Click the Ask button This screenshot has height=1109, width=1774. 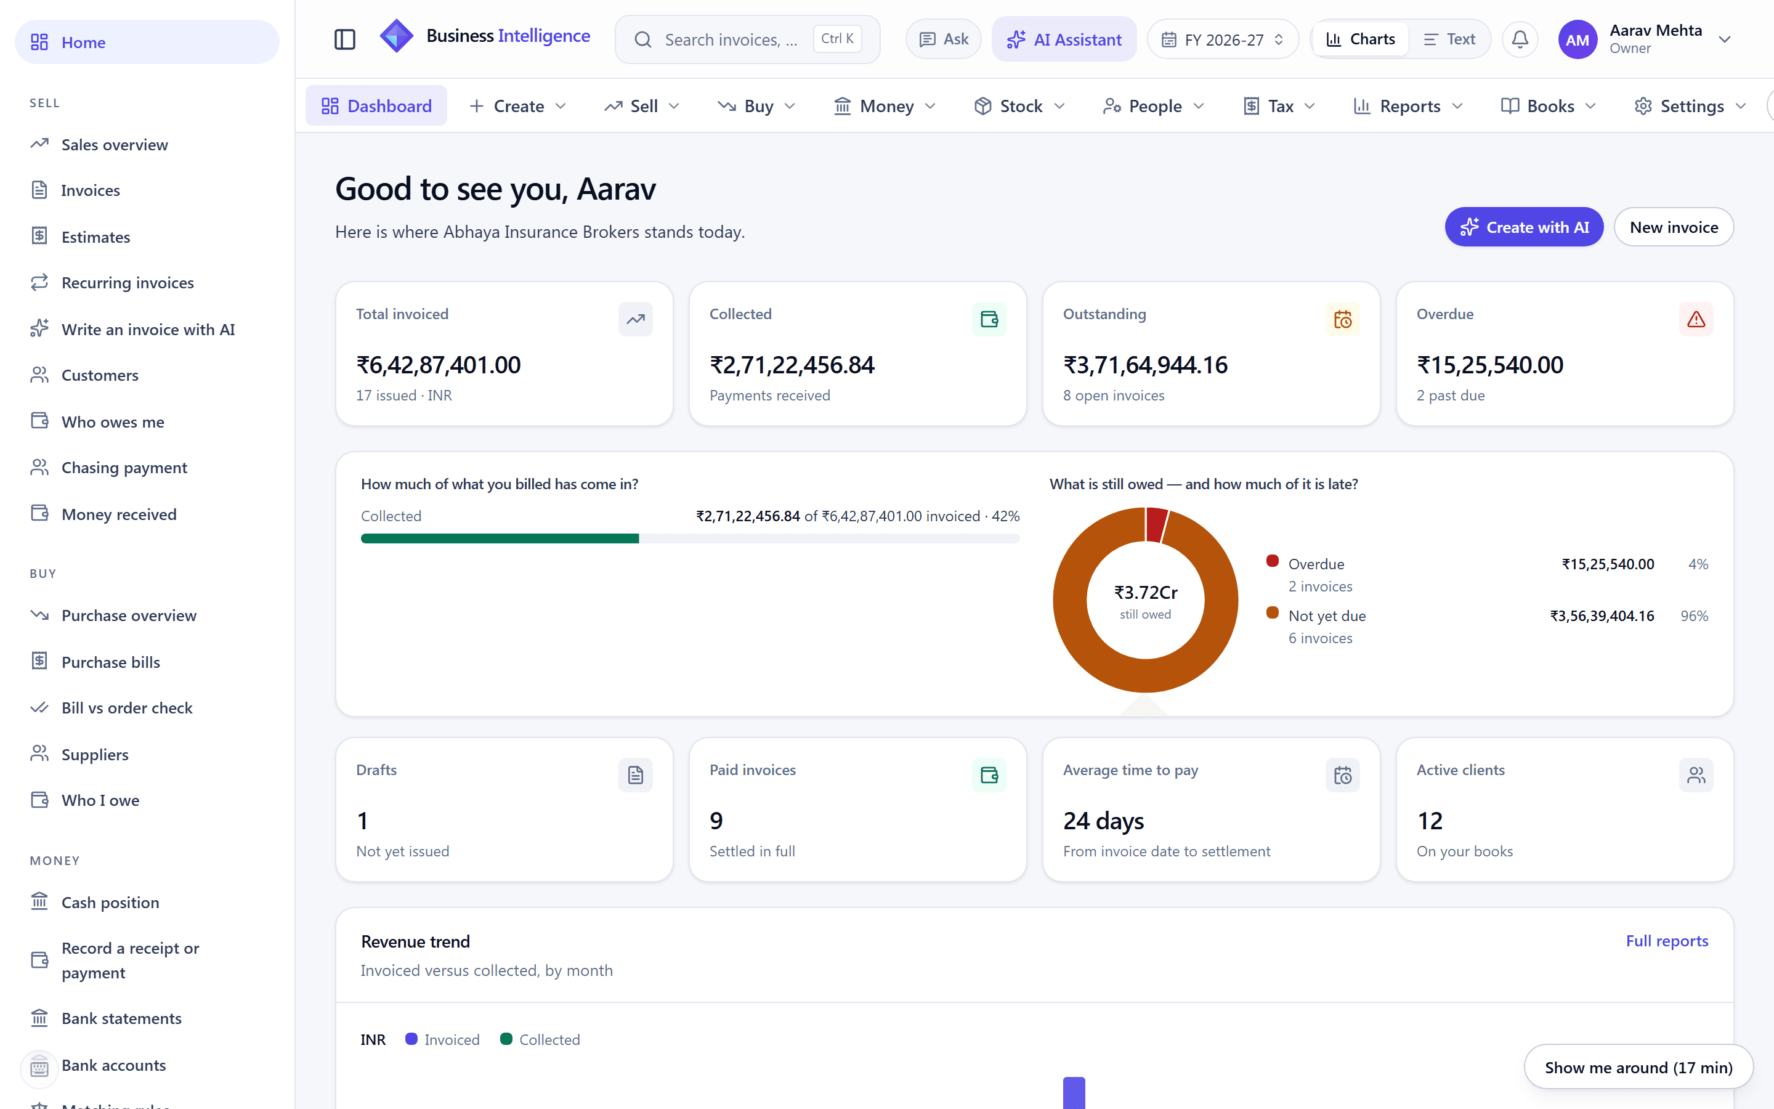coord(942,39)
